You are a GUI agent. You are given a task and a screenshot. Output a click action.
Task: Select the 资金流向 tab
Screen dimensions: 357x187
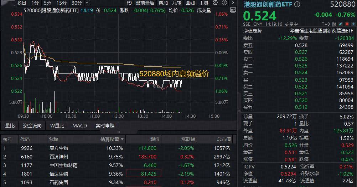pyautogui.click(x=32, y=126)
